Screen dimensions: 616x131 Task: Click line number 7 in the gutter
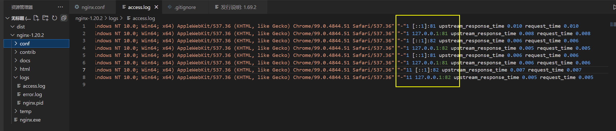[x=84, y=70]
